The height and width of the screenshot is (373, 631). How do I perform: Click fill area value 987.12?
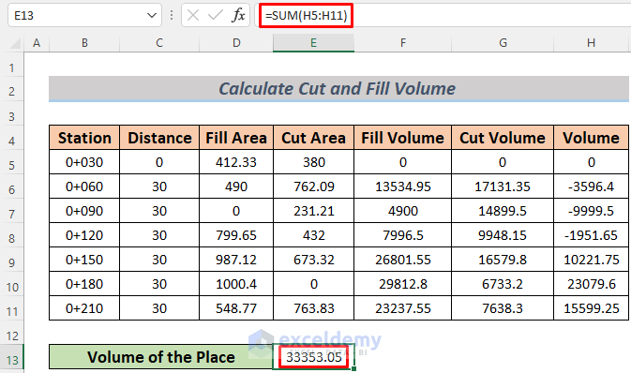pyautogui.click(x=236, y=260)
